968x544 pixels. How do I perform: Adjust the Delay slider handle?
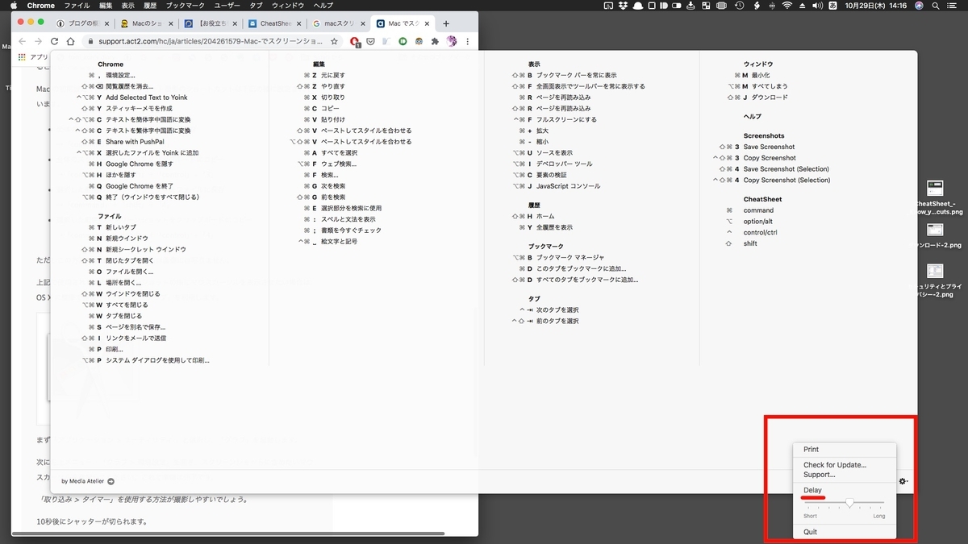click(849, 503)
